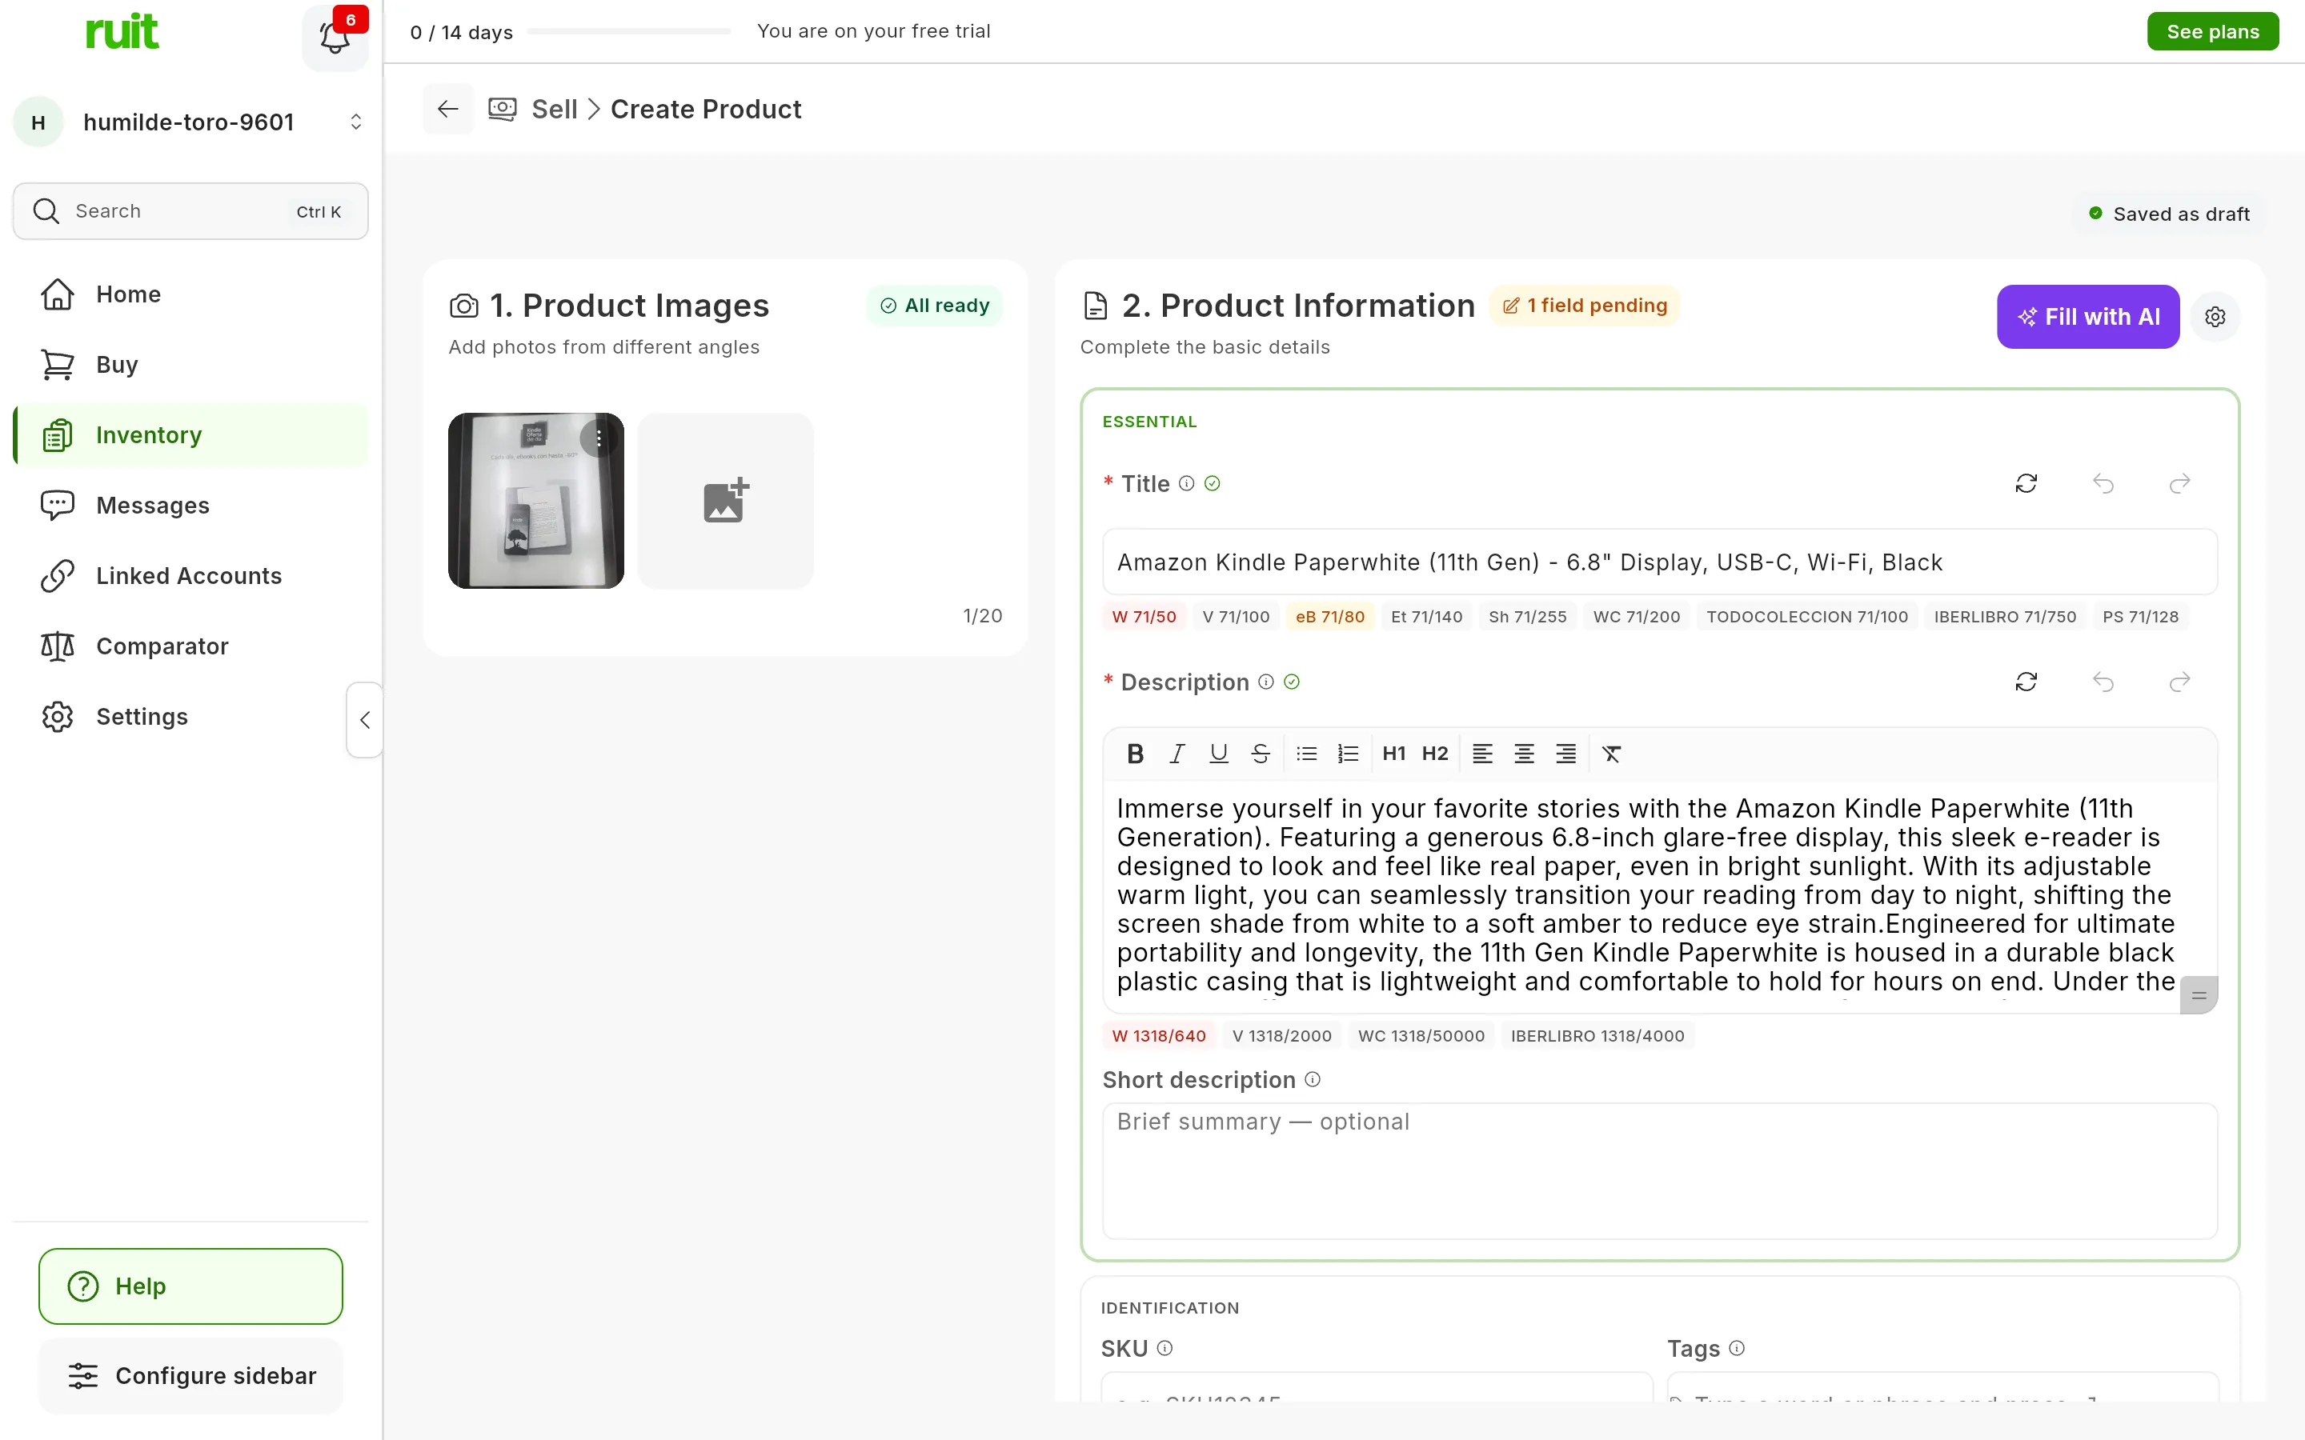Apply H2 heading style
The image size is (2305, 1440).
[x=1434, y=754]
